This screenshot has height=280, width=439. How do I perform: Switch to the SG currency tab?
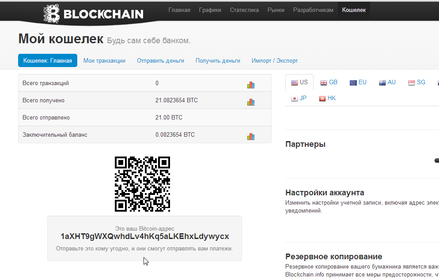(416, 82)
